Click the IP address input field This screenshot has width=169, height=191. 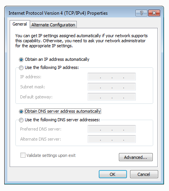[112, 77]
